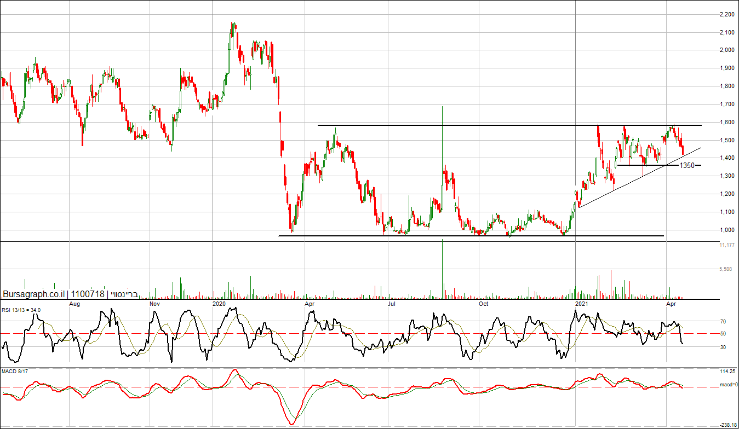Select the Nov date label

[x=154, y=303]
